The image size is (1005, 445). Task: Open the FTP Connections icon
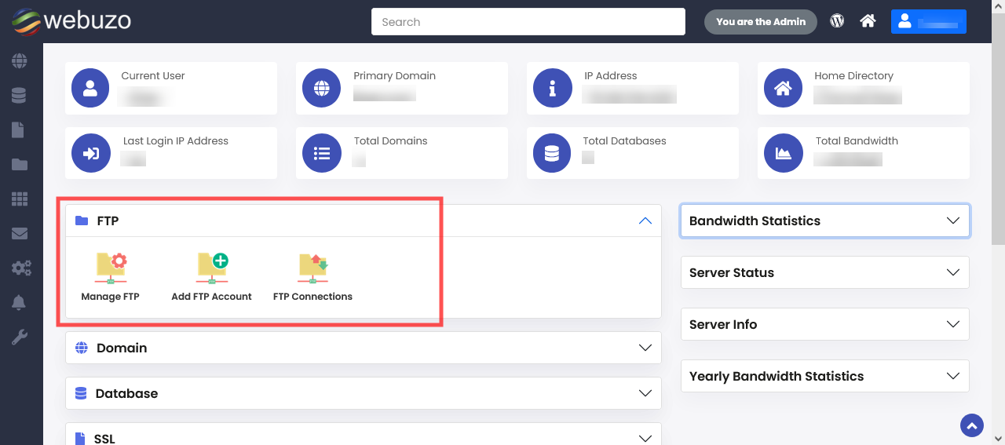coord(312,277)
